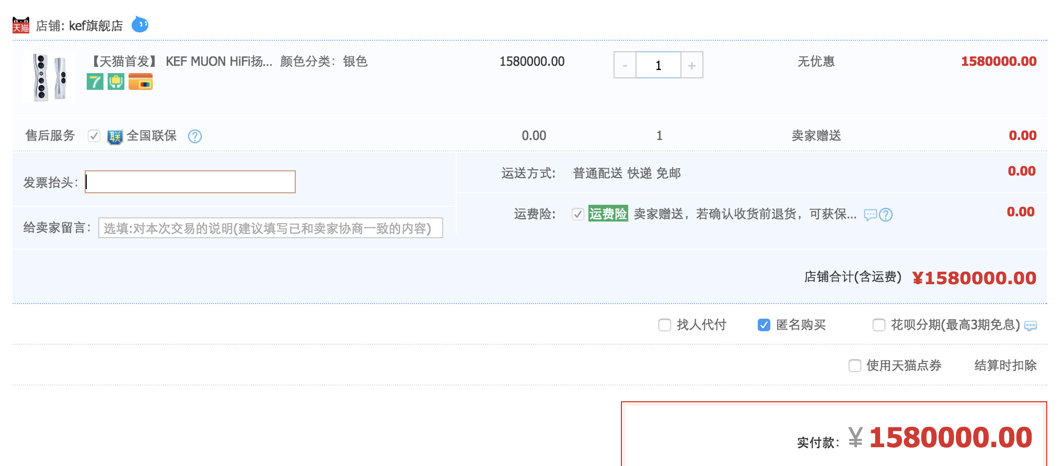This screenshot has height=466, width=1064.
Task: Check the 使用天猫点券 checkbox
Action: (x=855, y=366)
